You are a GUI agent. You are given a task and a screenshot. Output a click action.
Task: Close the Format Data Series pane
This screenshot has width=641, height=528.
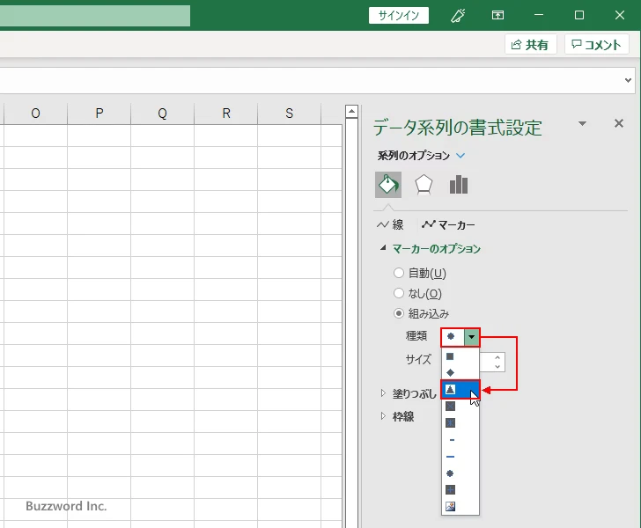618,123
